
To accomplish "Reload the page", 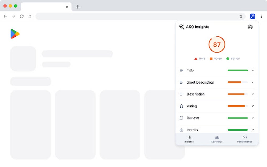I will coord(22,16).
